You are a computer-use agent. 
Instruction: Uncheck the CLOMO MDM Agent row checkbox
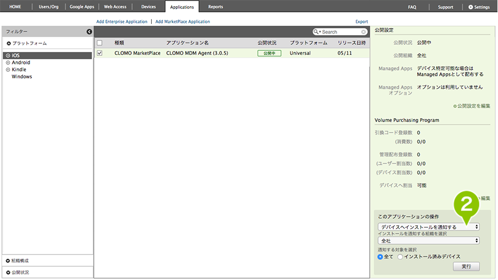(x=100, y=54)
